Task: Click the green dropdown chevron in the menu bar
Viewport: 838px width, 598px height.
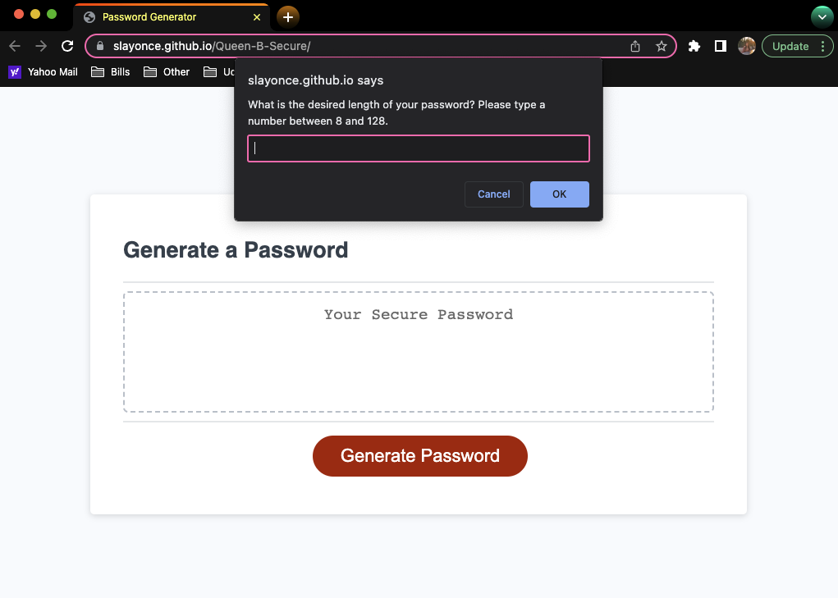Action: 822,16
